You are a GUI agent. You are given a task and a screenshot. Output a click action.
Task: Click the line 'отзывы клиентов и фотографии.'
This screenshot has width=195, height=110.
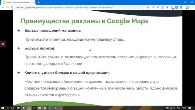click(x=52, y=95)
